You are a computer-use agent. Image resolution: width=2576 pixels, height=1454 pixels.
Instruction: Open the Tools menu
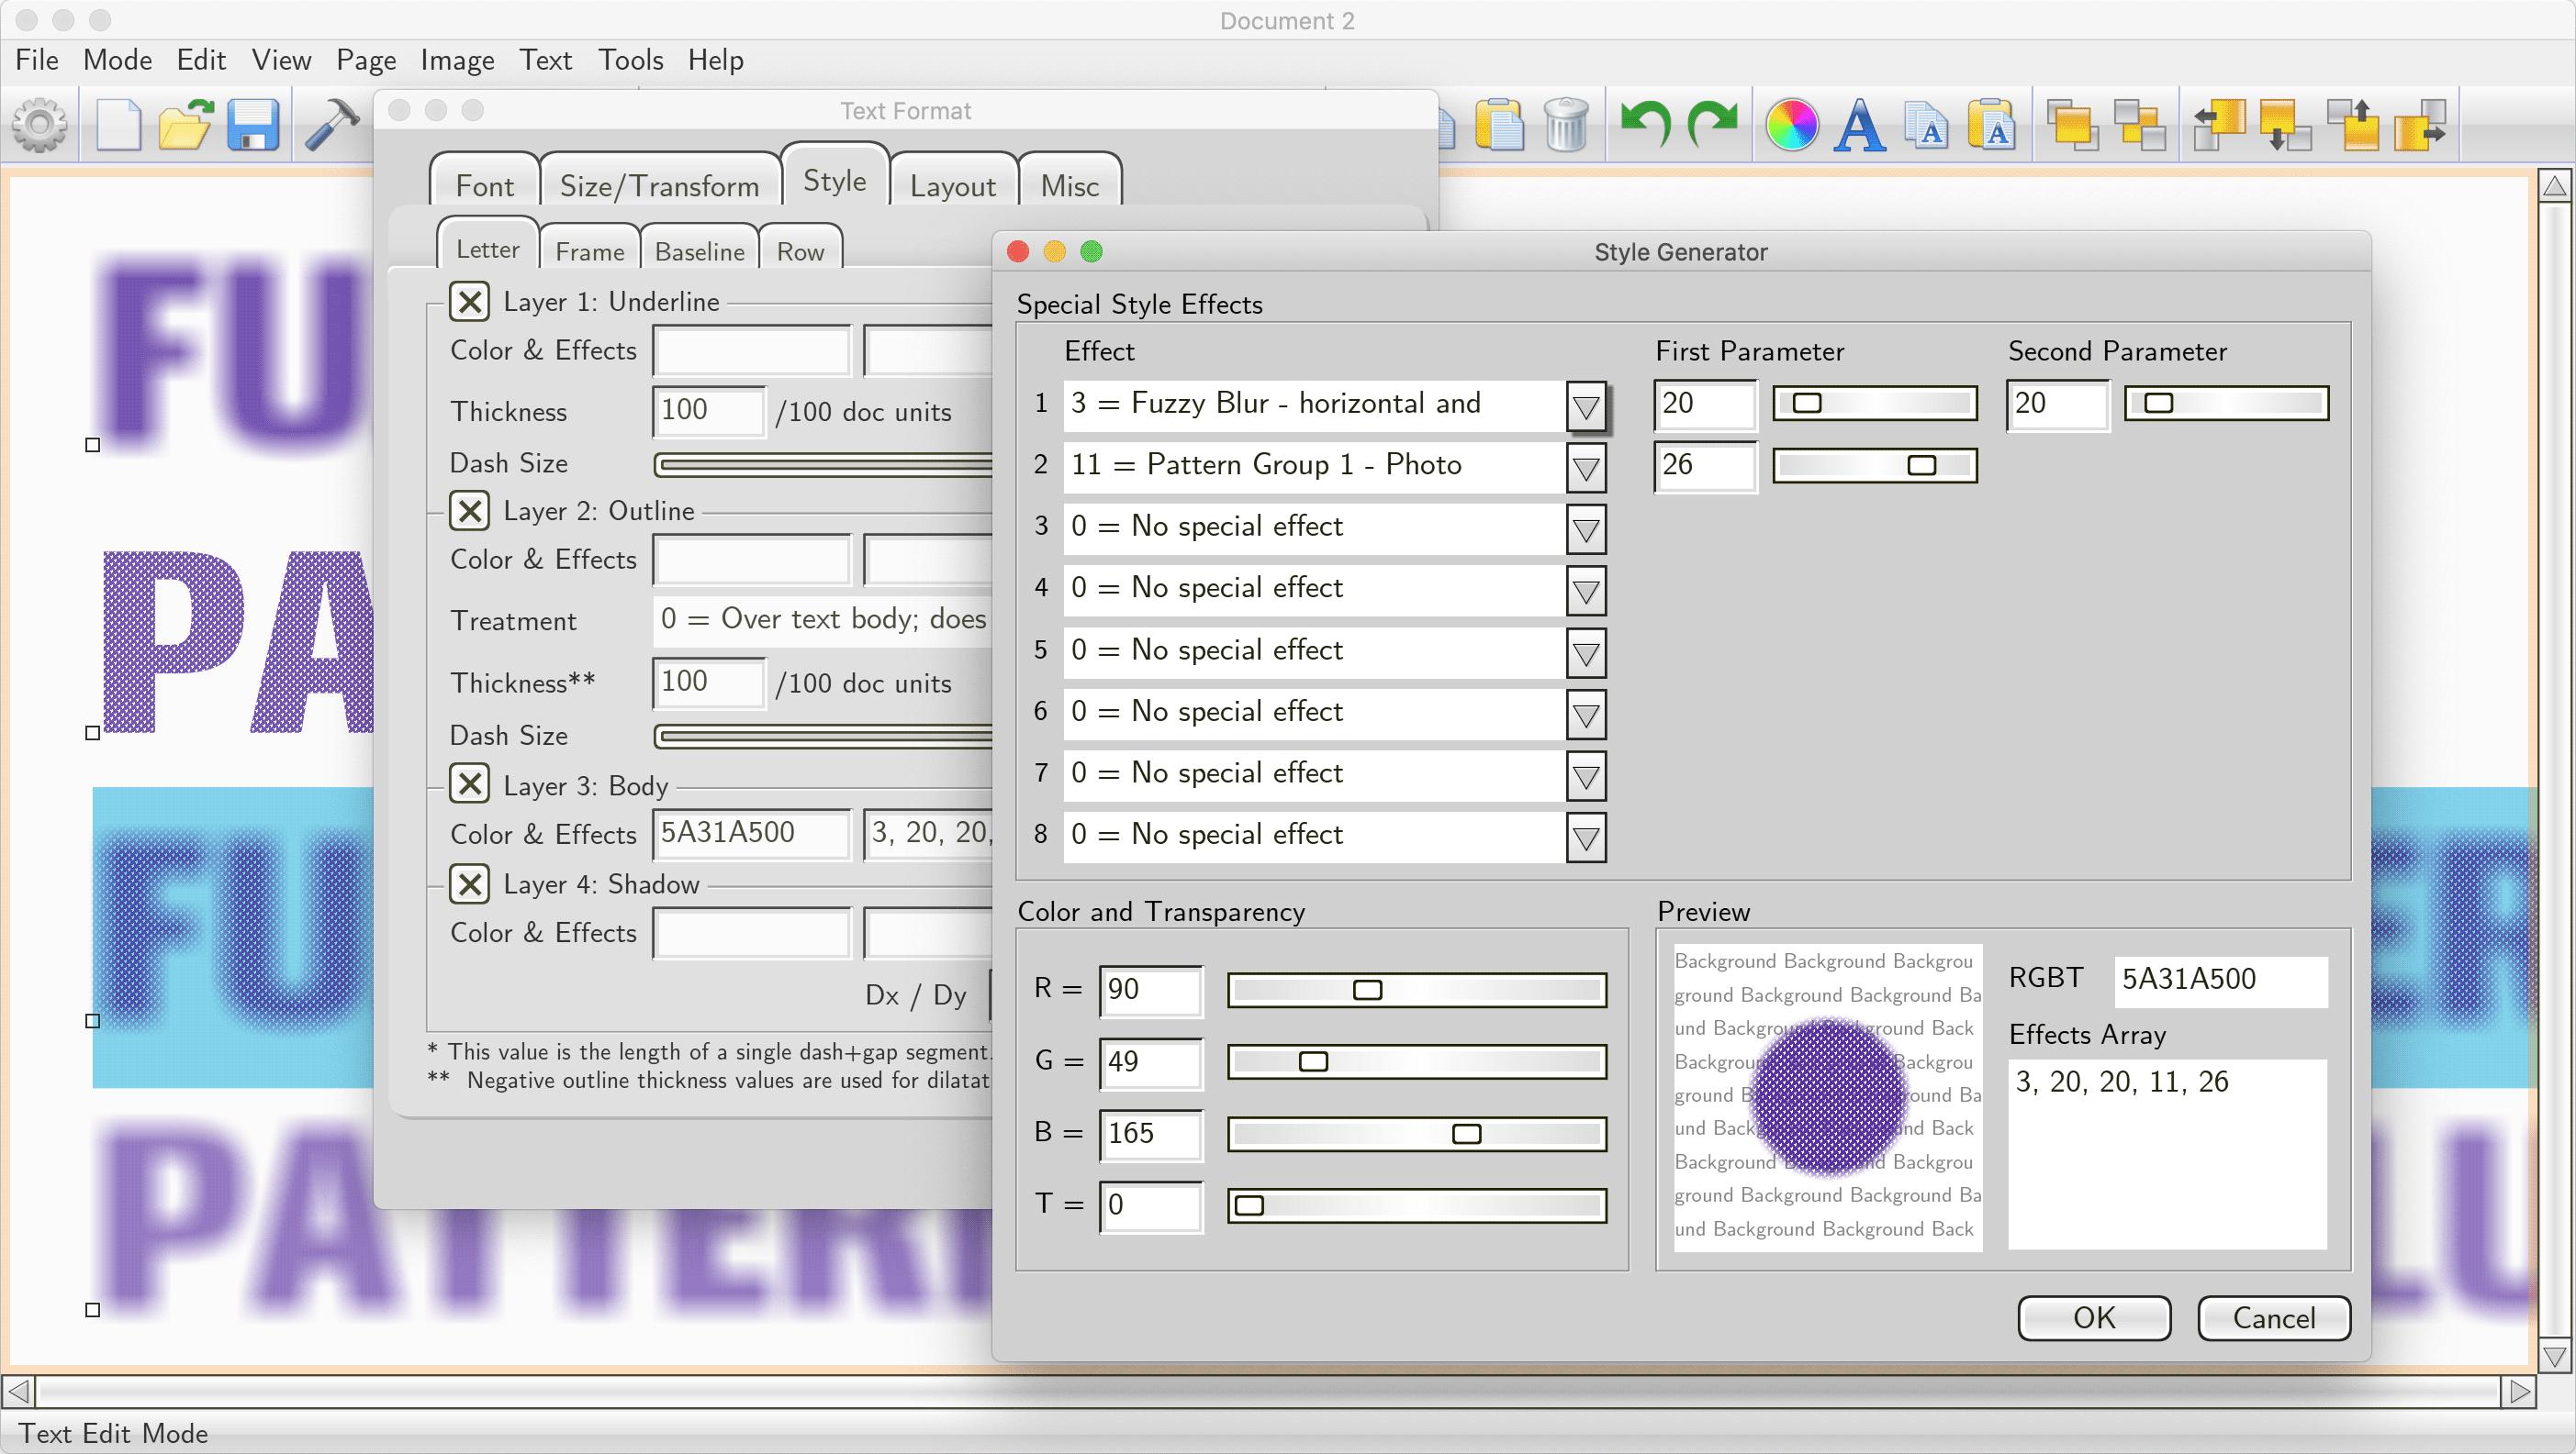tap(631, 60)
